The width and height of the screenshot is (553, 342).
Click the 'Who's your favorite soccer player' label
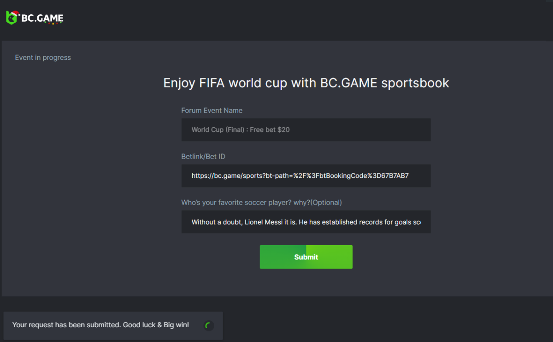coord(261,202)
